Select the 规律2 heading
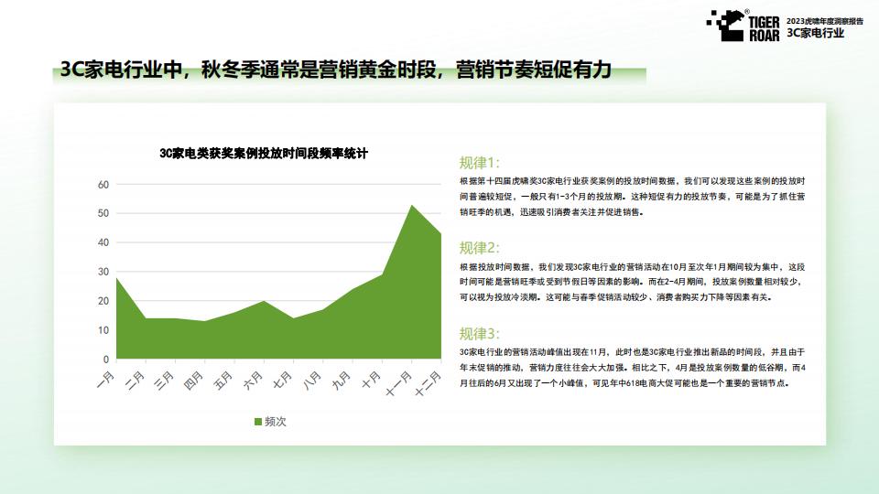The width and height of the screenshot is (879, 494). [479, 248]
